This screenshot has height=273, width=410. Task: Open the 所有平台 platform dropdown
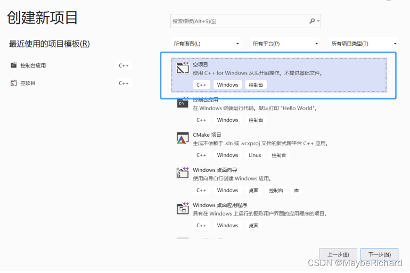tap(285, 44)
